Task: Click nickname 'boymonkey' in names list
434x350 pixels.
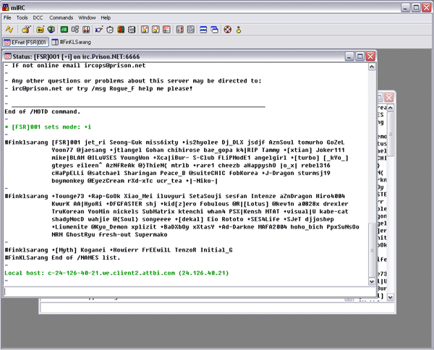Action: click(x=68, y=181)
